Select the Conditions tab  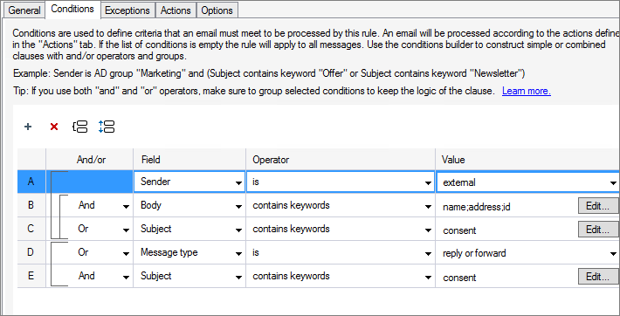(72, 9)
